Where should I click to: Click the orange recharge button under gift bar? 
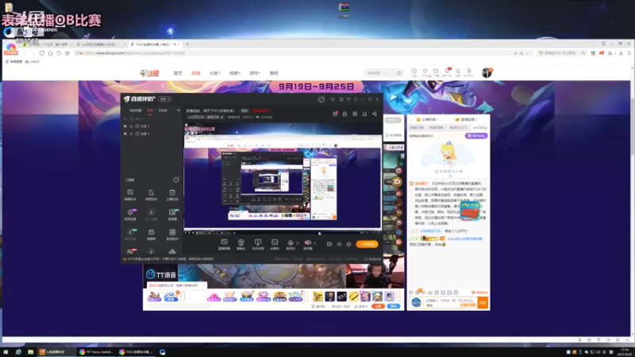[x=378, y=306]
